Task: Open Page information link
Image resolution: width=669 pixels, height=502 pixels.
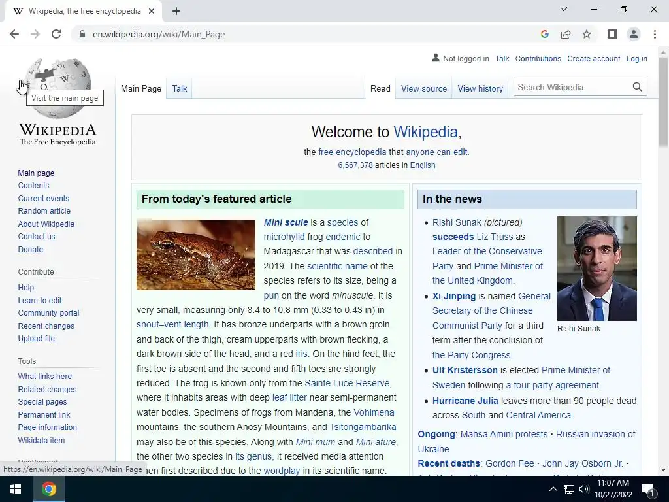Action: [47, 427]
